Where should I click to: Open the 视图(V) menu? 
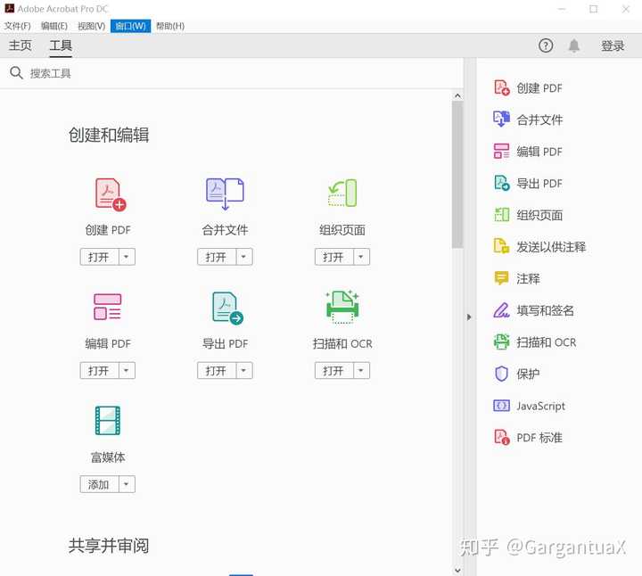click(91, 26)
